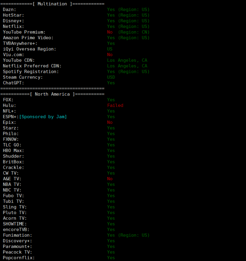This screenshot has width=246, height=261.
Task: Click the "HBO Max:" label
Action: pos(13,151)
